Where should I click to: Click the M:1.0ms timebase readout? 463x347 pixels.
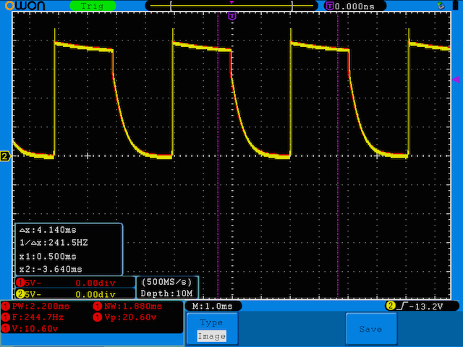pyautogui.click(x=213, y=307)
